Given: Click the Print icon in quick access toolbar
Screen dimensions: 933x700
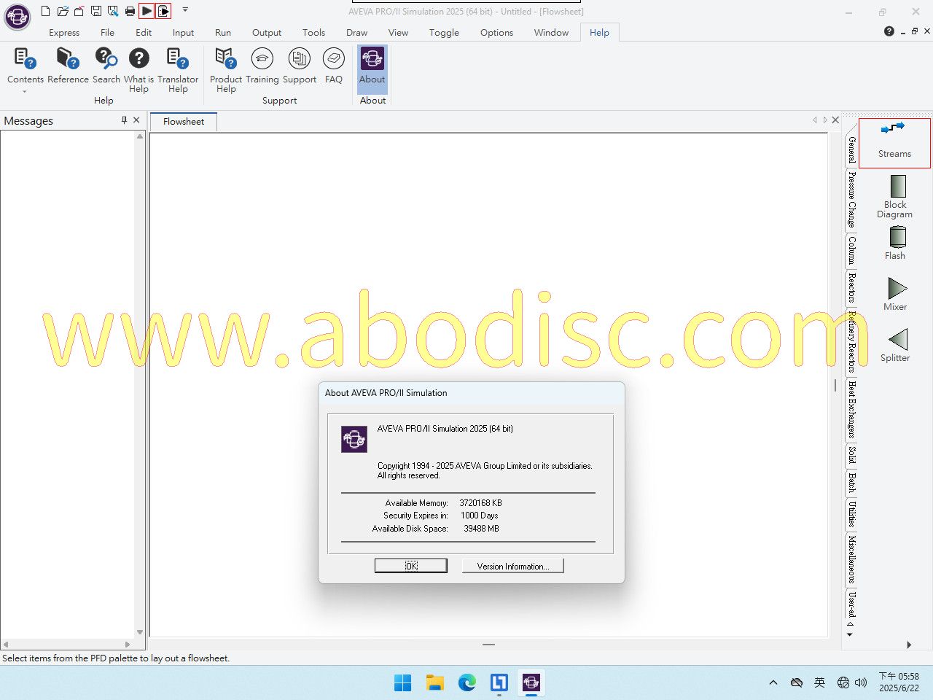Looking at the screenshot, I should coord(130,11).
